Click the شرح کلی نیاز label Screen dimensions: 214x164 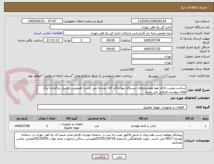click(199, 90)
